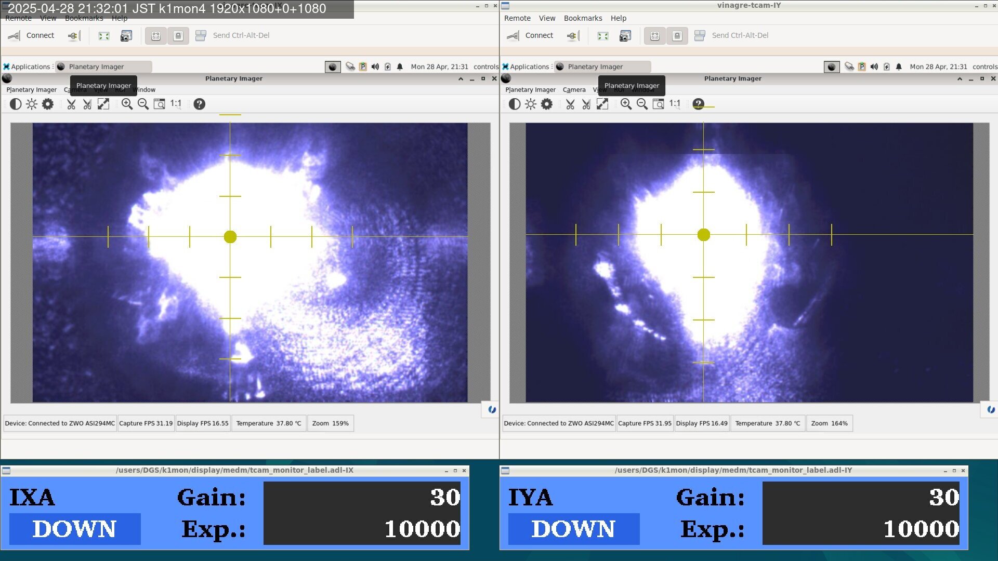The height and width of the screenshot is (561, 998).
Task: Select Planetary Imager taskbar entry in right desktop
Action: [602, 66]
